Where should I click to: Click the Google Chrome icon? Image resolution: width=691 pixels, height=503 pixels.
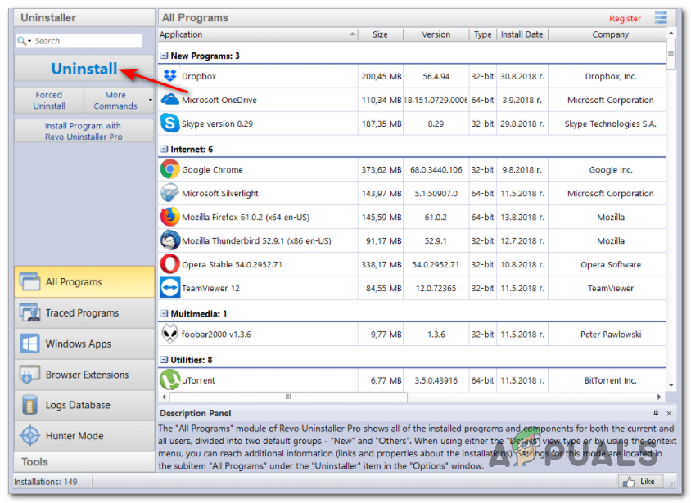tap(169, 169)
